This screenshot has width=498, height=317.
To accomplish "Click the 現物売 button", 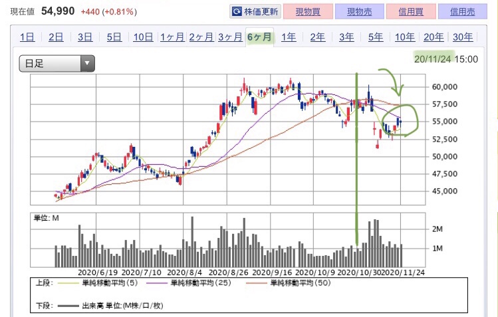I will click(359, 12).
